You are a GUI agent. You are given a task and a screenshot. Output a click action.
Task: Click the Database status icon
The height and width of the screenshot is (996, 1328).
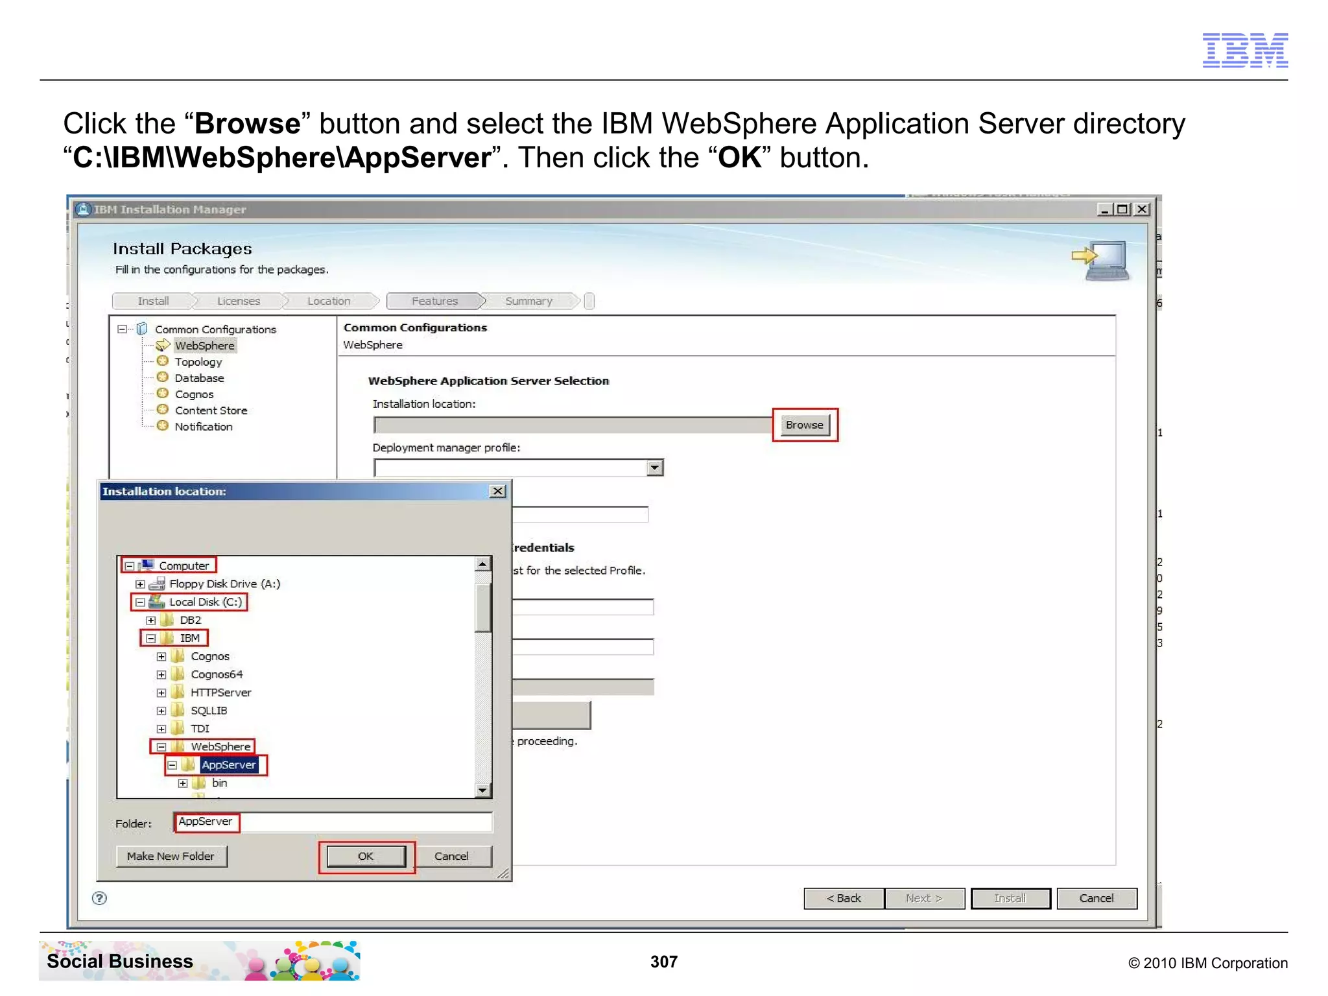click(163, 377)
